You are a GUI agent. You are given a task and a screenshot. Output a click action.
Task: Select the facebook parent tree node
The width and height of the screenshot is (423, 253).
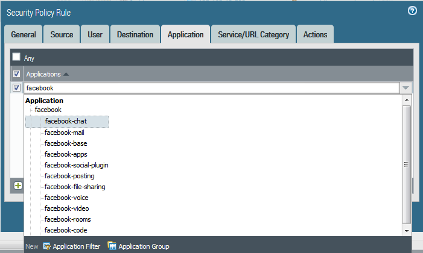pyautogui.click(x=48, y=110)
